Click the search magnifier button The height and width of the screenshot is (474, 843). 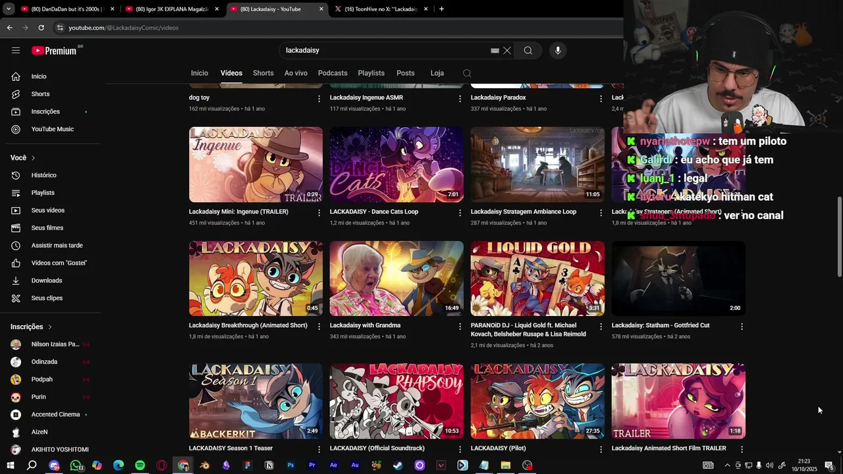pos(528,51)
